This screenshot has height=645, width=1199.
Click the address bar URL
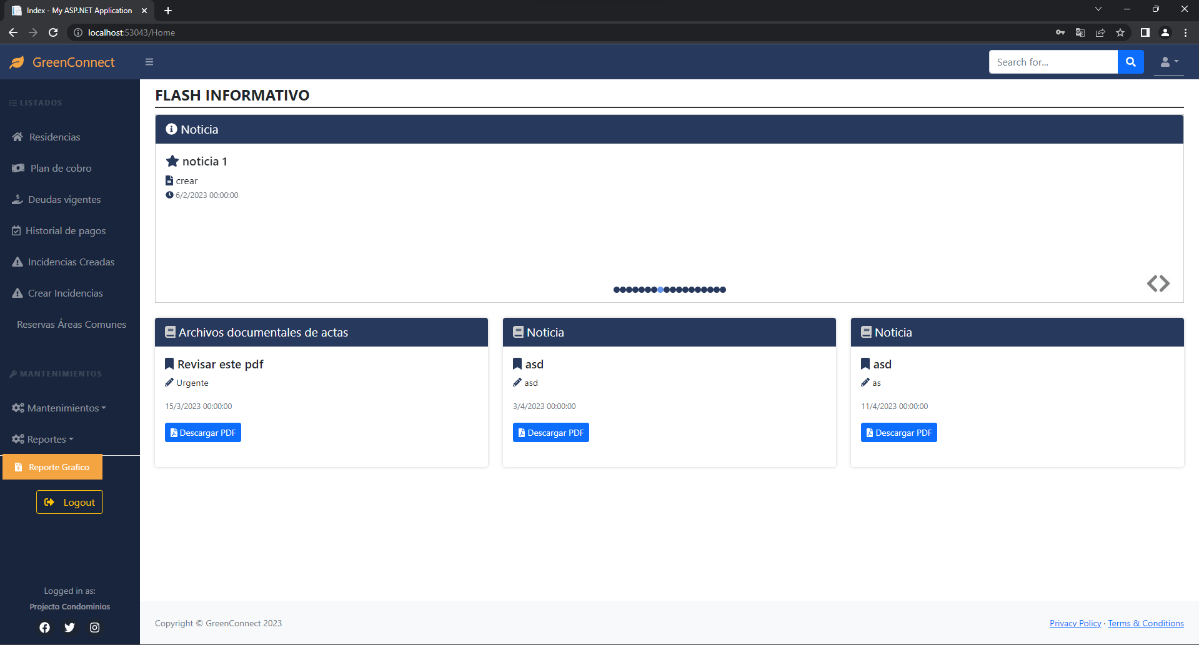tap(131, 32)
